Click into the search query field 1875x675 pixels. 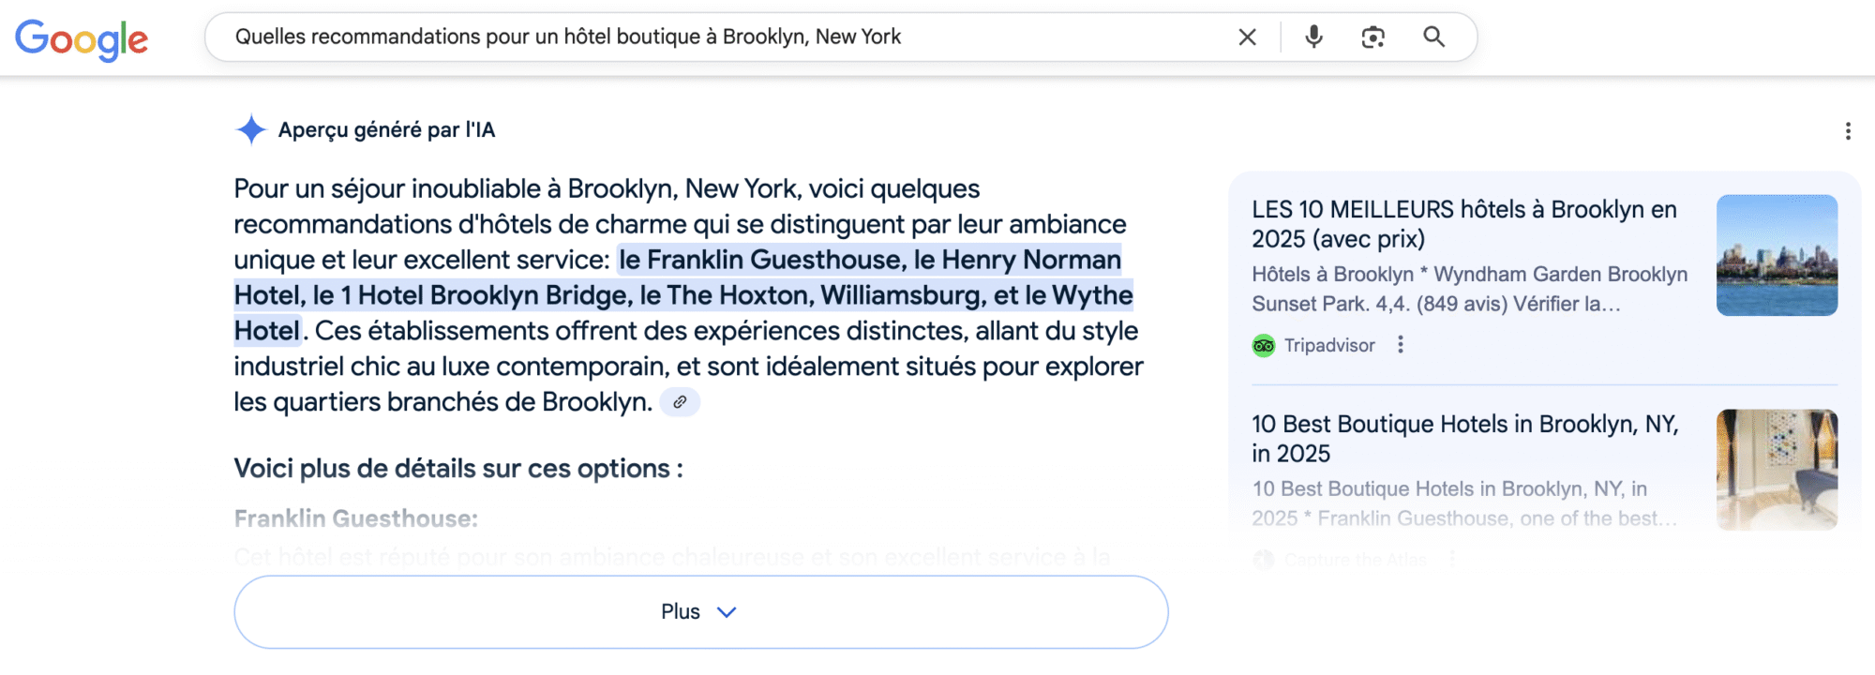(x=722, y=37)
